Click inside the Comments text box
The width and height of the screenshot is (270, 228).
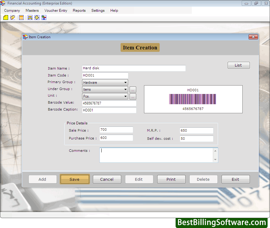156,155
